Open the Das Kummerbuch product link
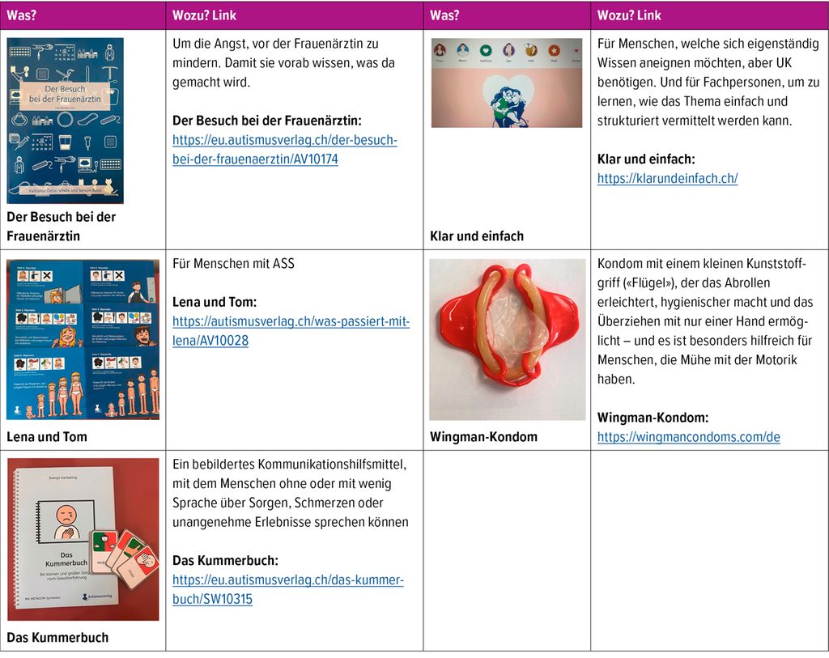 coord(287,590)
